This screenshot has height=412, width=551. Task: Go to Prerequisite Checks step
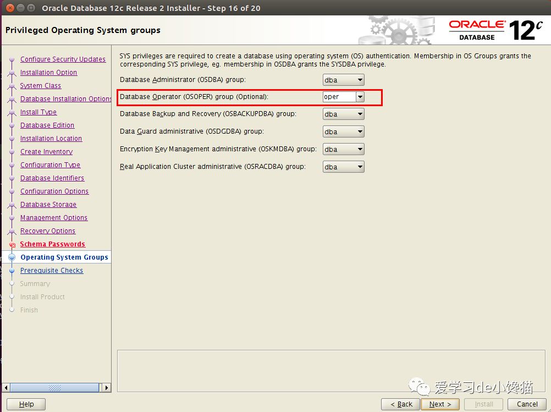tap(52, 270)
